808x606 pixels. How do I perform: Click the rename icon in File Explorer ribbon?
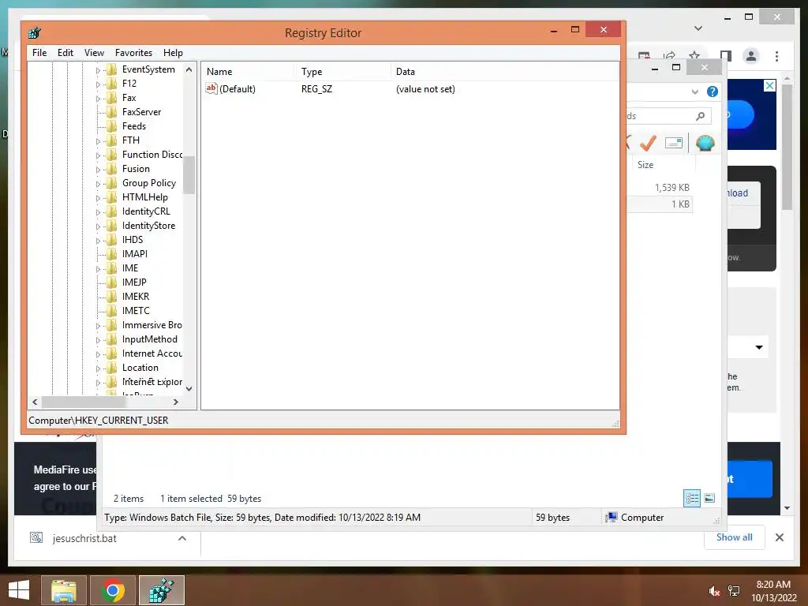[x=674, y=143]
